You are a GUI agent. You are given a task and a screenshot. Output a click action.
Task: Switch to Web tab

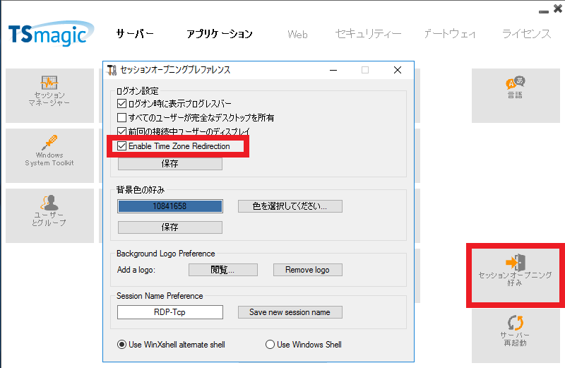point(297,34)
